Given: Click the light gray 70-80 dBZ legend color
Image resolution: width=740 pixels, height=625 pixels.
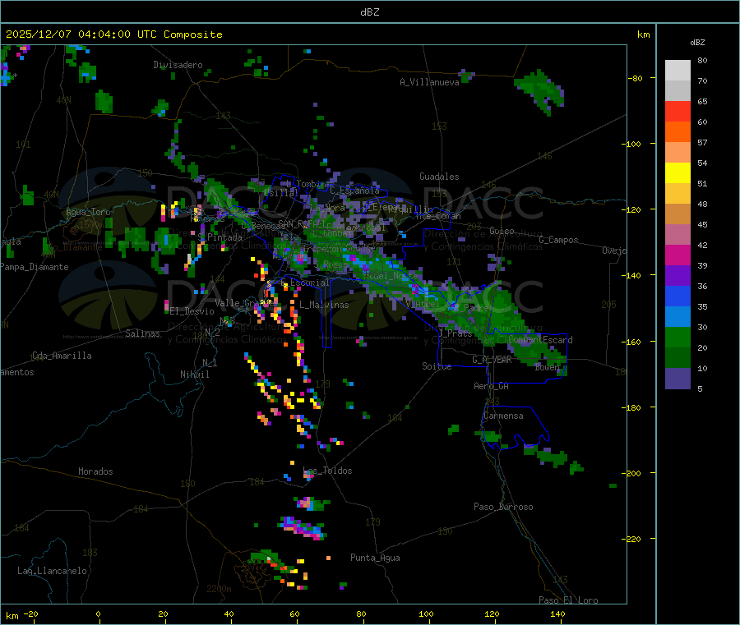Looking at the screenshot, I should 678,71.
